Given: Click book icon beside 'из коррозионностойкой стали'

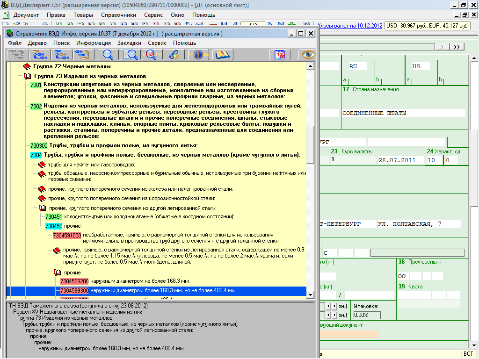Looking at the screenshot, I should (42, 199).
